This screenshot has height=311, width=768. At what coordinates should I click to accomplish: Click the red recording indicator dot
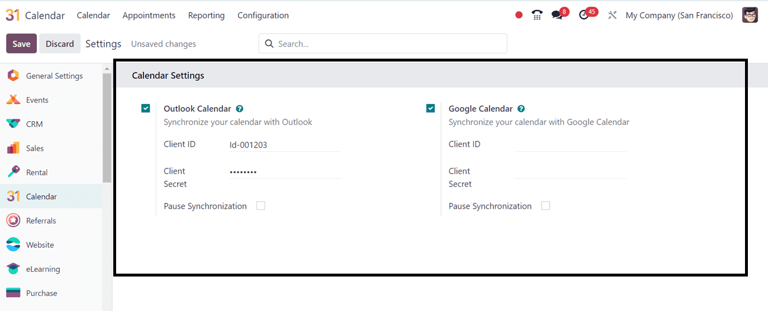pos(519,16)
